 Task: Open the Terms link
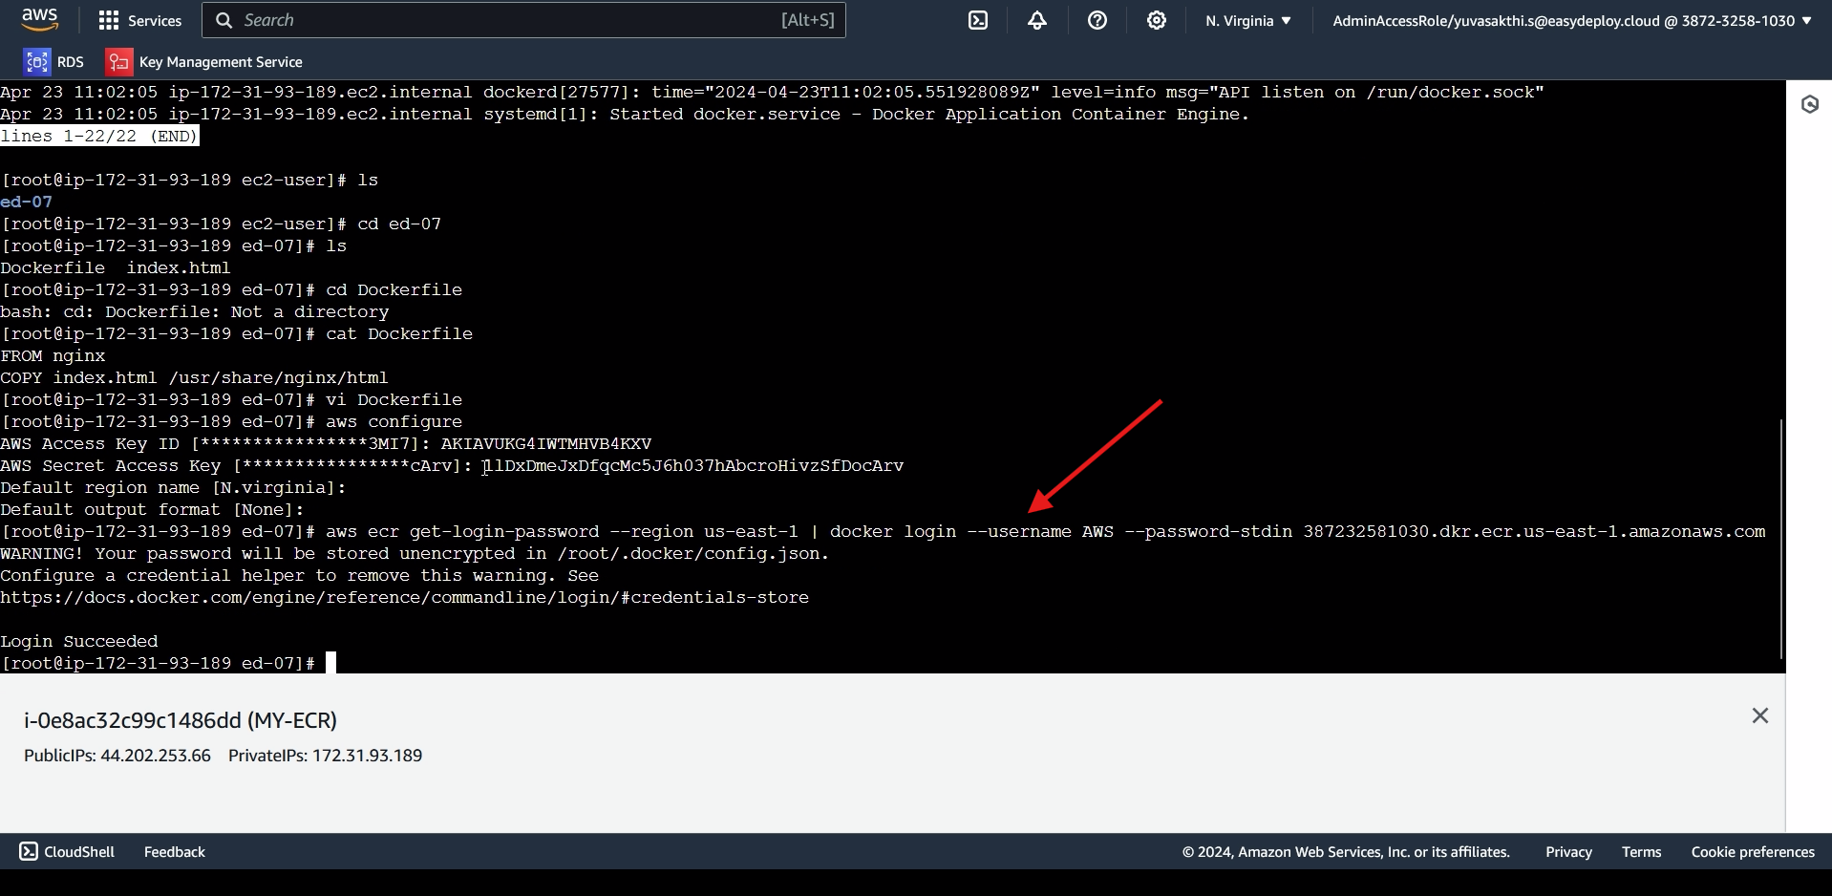[x=1641, y=852]
